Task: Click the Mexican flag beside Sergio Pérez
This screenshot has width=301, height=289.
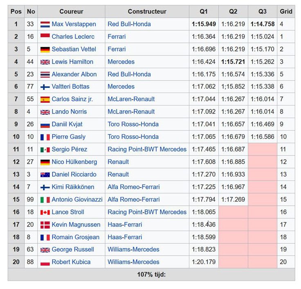Action: point(45,150)
